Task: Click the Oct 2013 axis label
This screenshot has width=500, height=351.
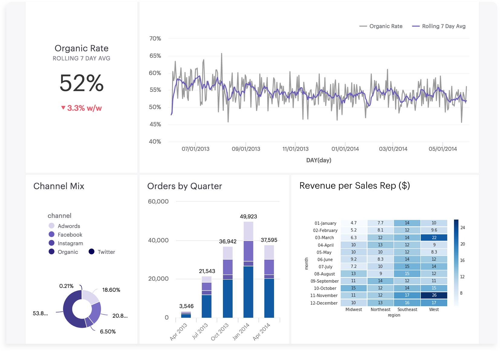Action: [220, 332]
